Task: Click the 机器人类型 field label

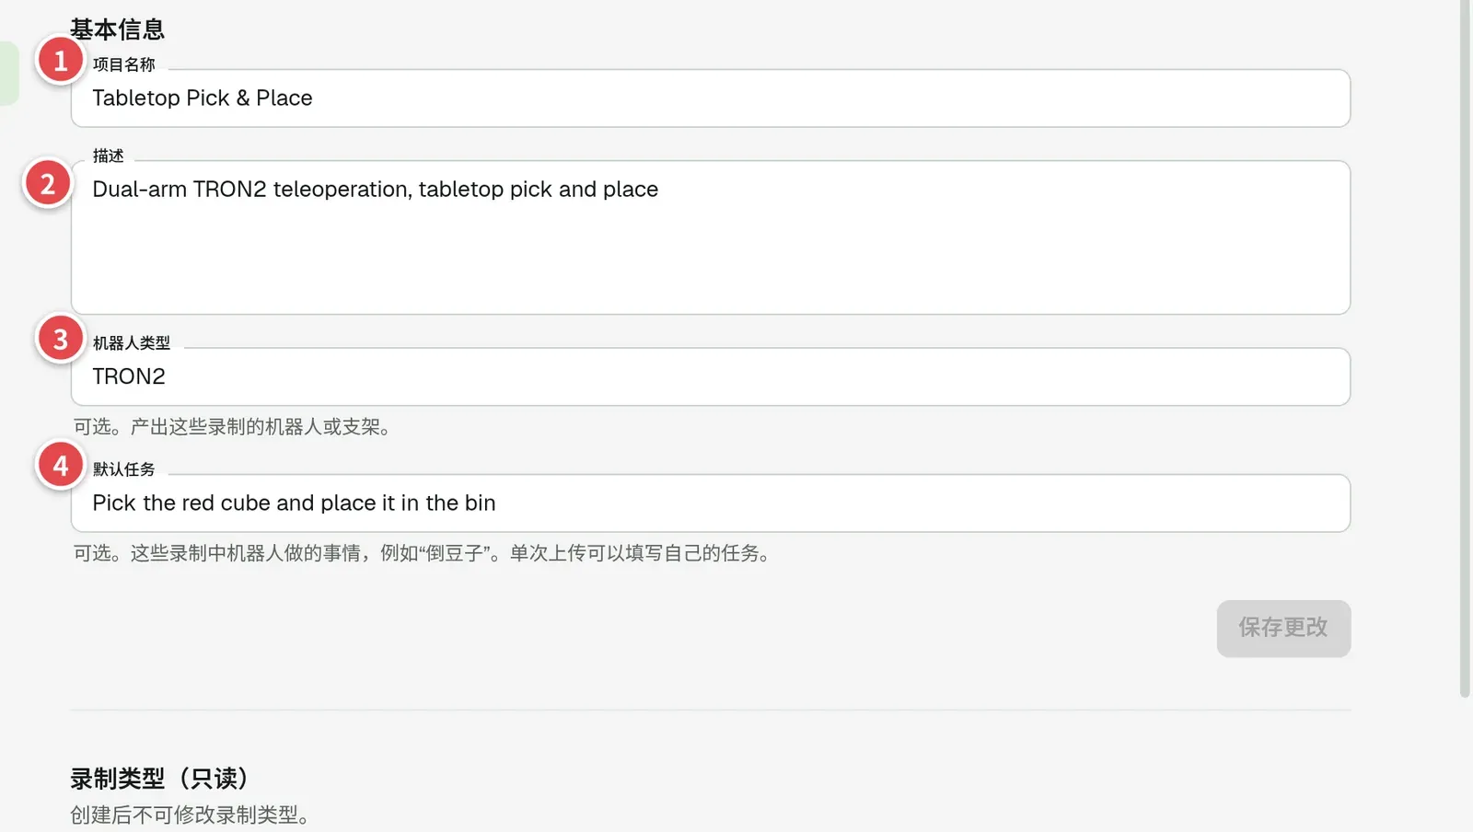Action: (132, 343)
